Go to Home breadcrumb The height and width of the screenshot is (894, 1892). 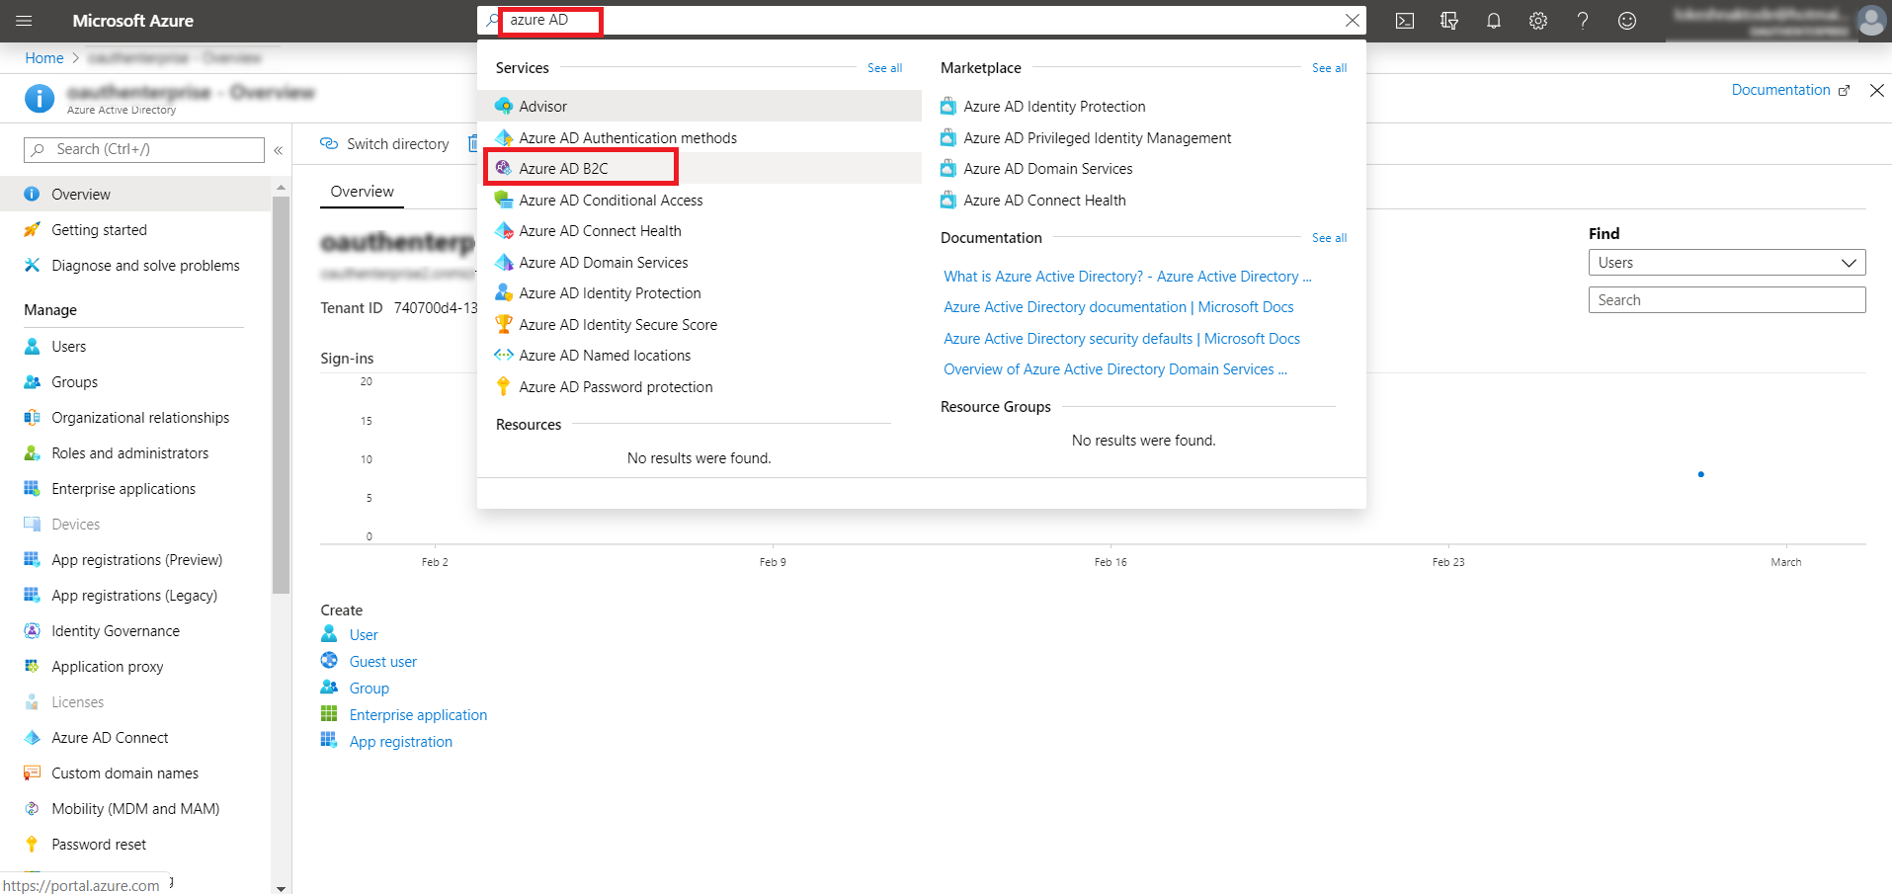point(44,58)
